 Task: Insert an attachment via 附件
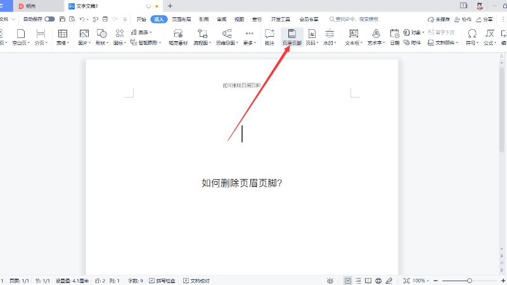tap(412, 43)
